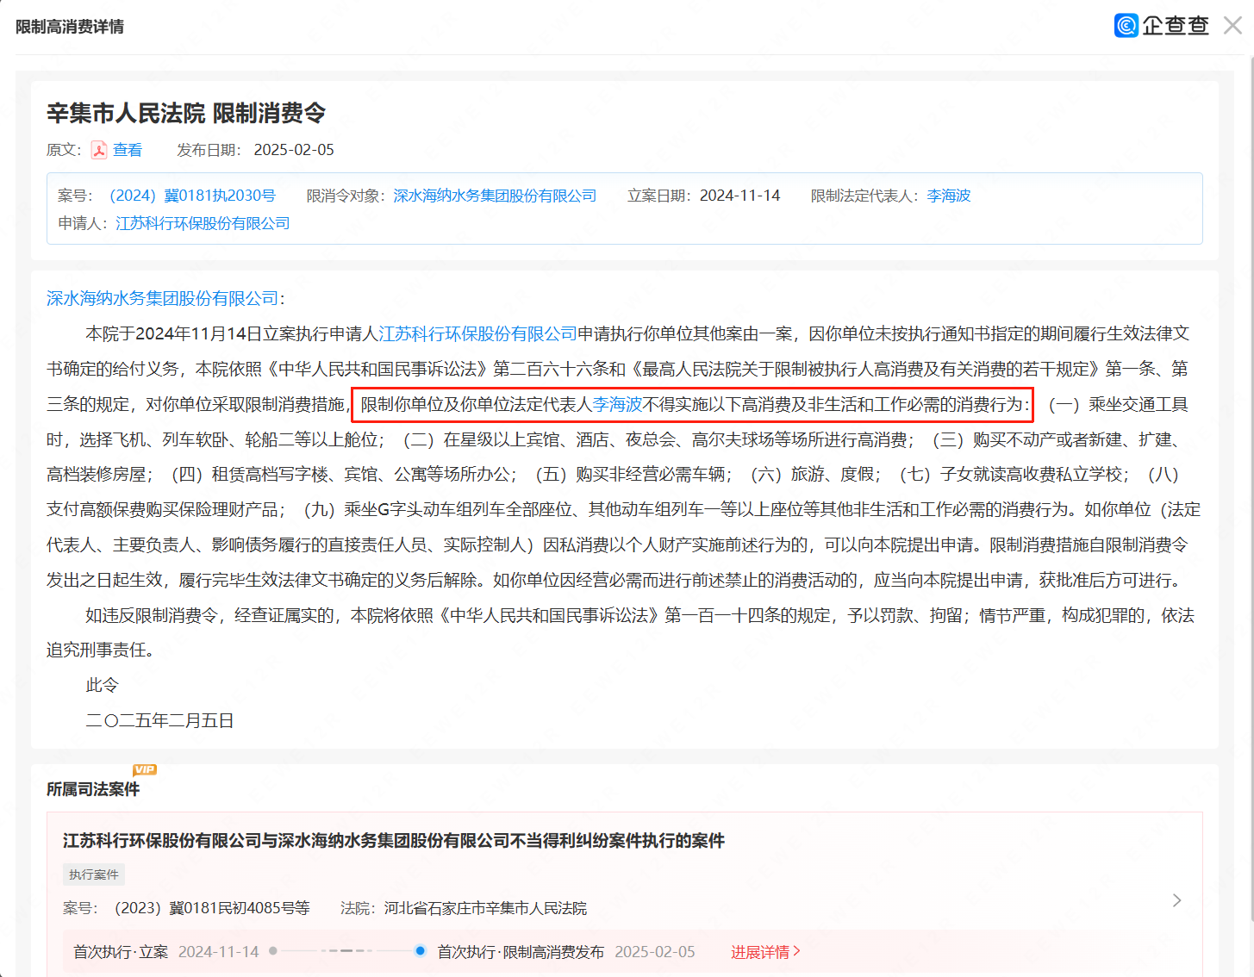Click the gray timeline dot for 首次执行·立案
The image size is (1254, 977).
[273, 951]
